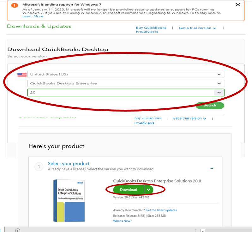Click the orange warning alert icon
The height and width of the screenshot is (232, 252).
point(15,5)
